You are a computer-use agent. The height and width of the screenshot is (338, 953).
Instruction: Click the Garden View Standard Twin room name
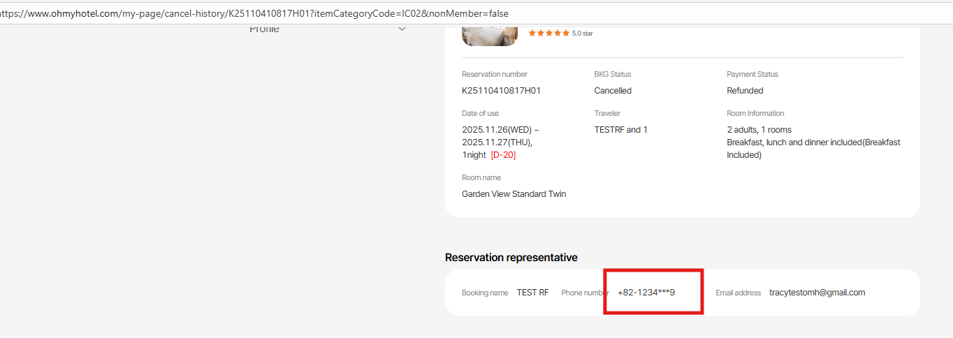tap(514, 194)
